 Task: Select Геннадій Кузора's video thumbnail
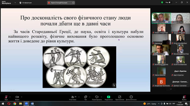pos(161,18)
